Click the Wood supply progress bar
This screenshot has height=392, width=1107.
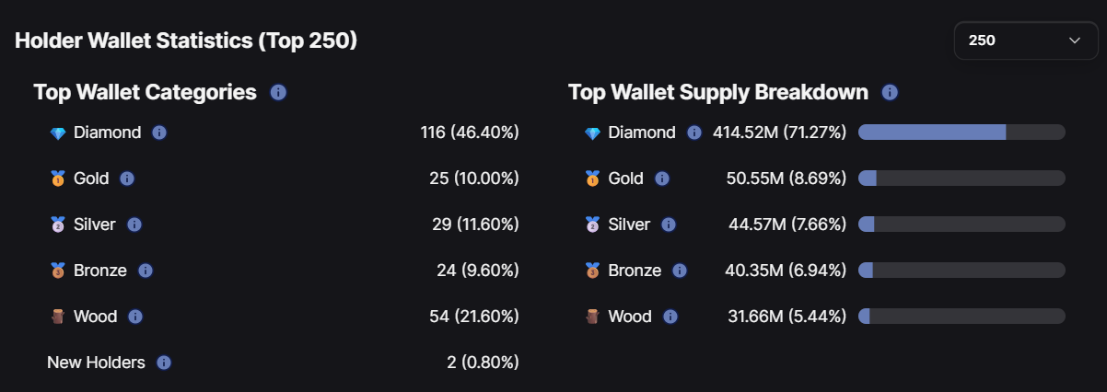point(961,317)
